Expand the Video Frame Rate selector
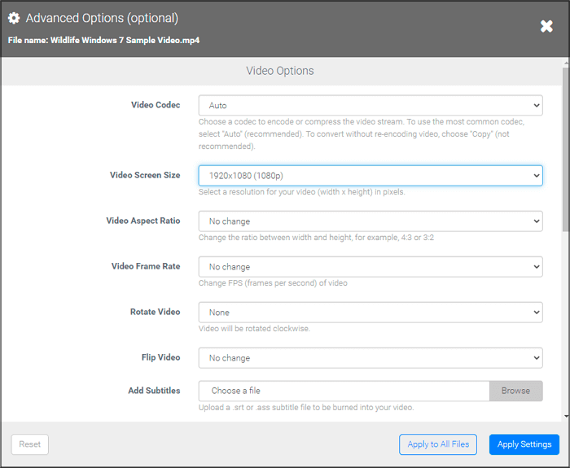Screen dimensions: 570x468 tap(370, 267)
